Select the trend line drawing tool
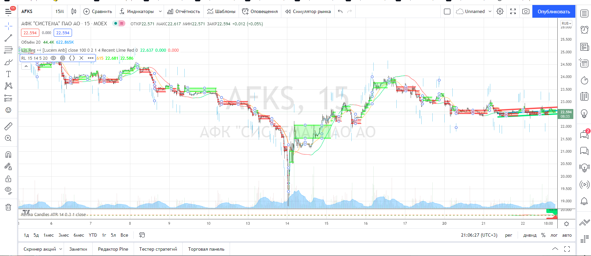The width and height of the screenshot is (591, 256). pyautogui.click(x=8, y=38)
